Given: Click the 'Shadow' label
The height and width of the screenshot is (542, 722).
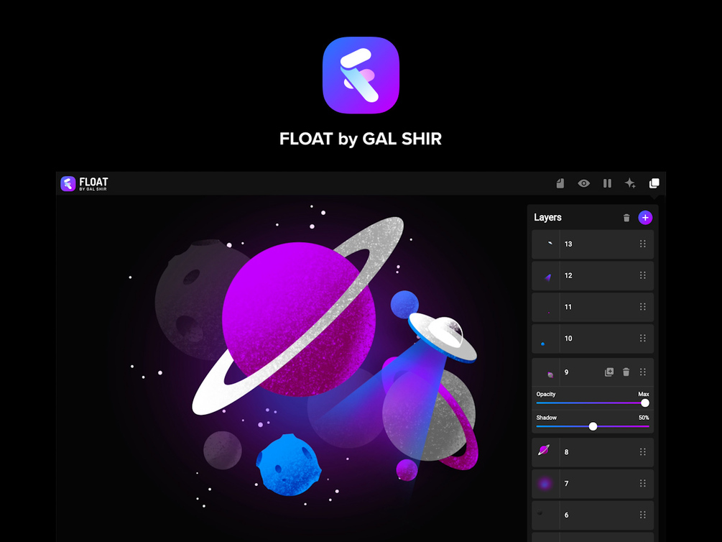Looking at the screenshot, I should pos(546,418).
